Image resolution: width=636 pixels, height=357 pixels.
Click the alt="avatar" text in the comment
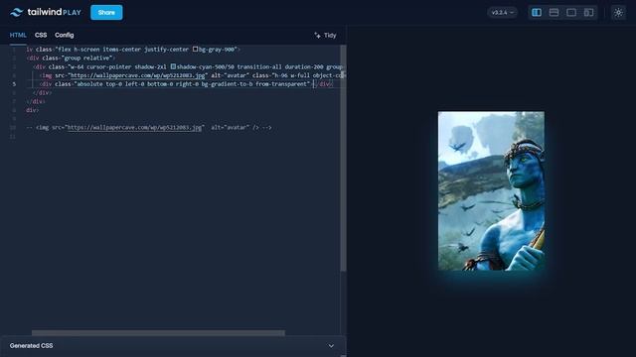click(230, 127)
